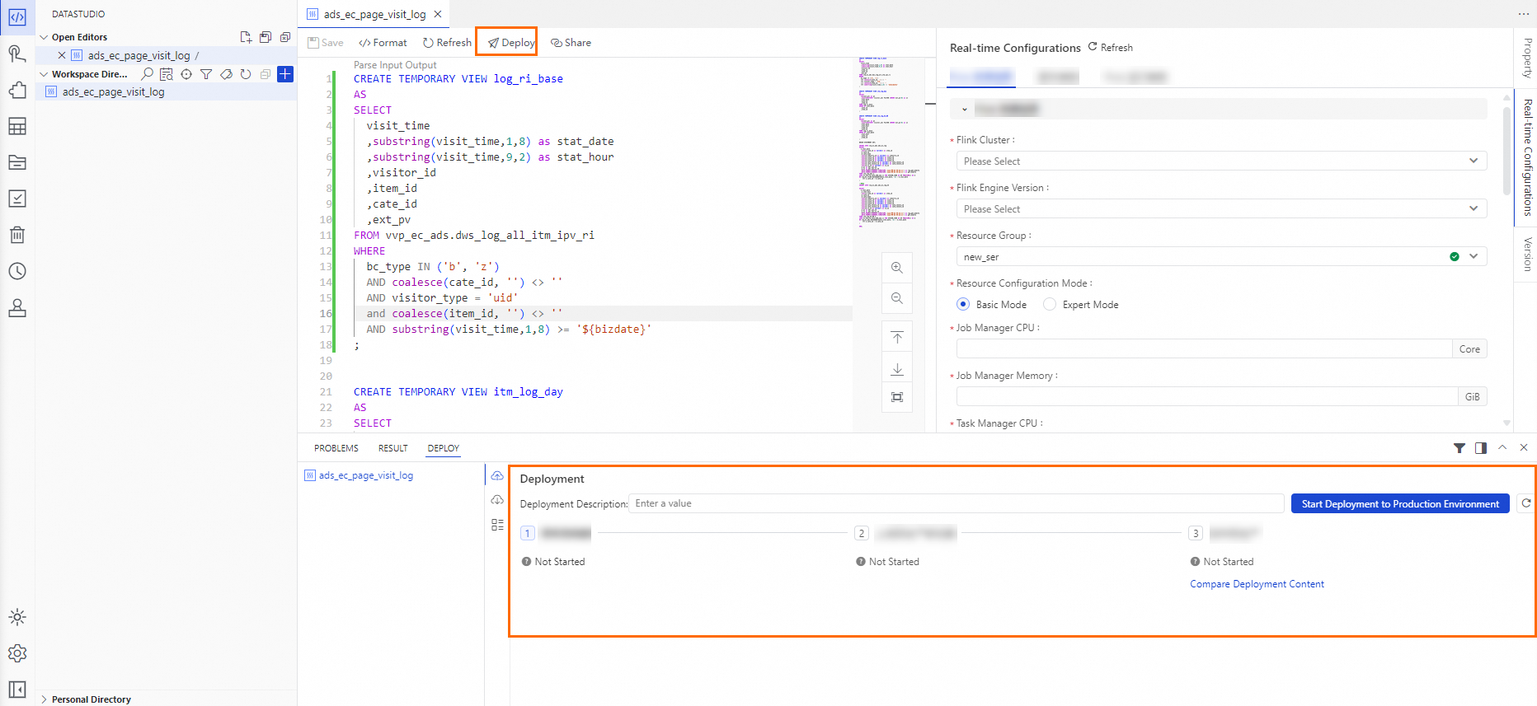Viewport: 1537px width, 706px height.
Task: Open the folder resources icon in sidebar
Action: [17, 162]
